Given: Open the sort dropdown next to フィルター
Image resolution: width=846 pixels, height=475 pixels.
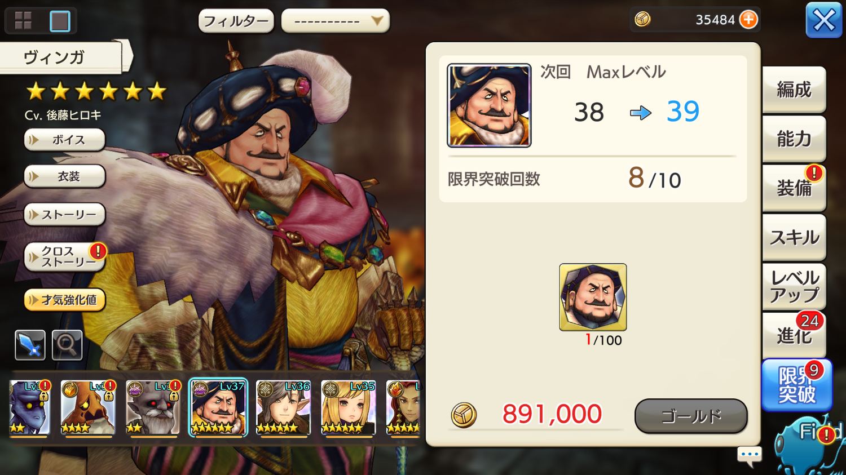Looking at the screenshot, I should (336, 21).
